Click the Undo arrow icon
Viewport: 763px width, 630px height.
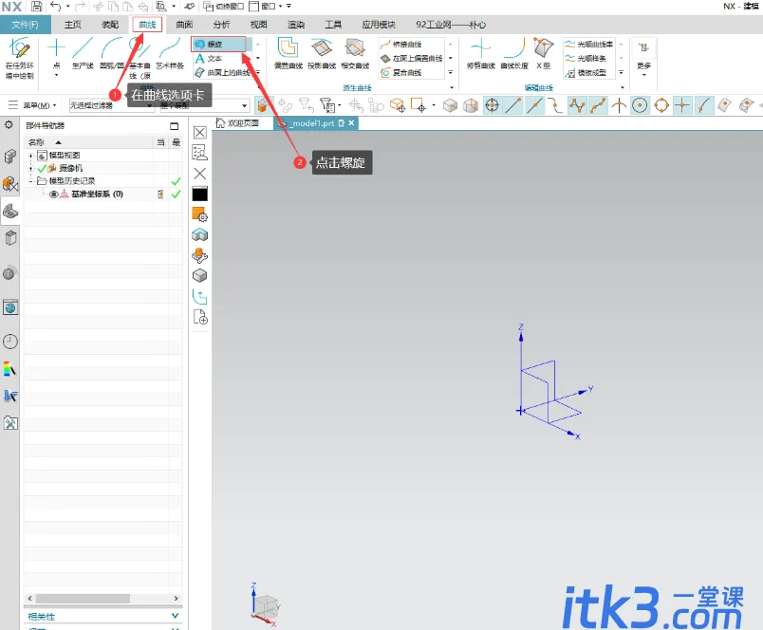[x=55, y=7]
